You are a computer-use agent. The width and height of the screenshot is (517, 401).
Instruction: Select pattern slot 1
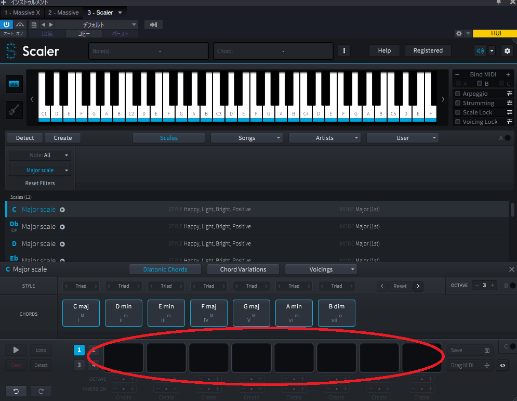79,350
